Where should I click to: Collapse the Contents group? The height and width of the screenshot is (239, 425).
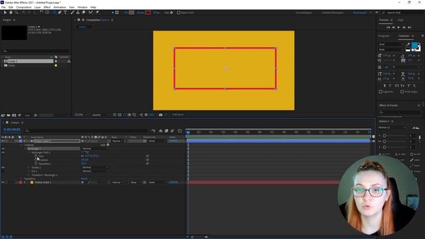[x=21, y=145]
